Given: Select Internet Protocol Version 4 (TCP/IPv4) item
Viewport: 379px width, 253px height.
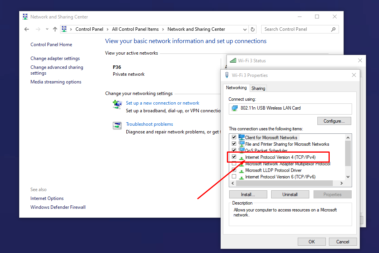Looking at the screenshot, I should pos(280,157).
